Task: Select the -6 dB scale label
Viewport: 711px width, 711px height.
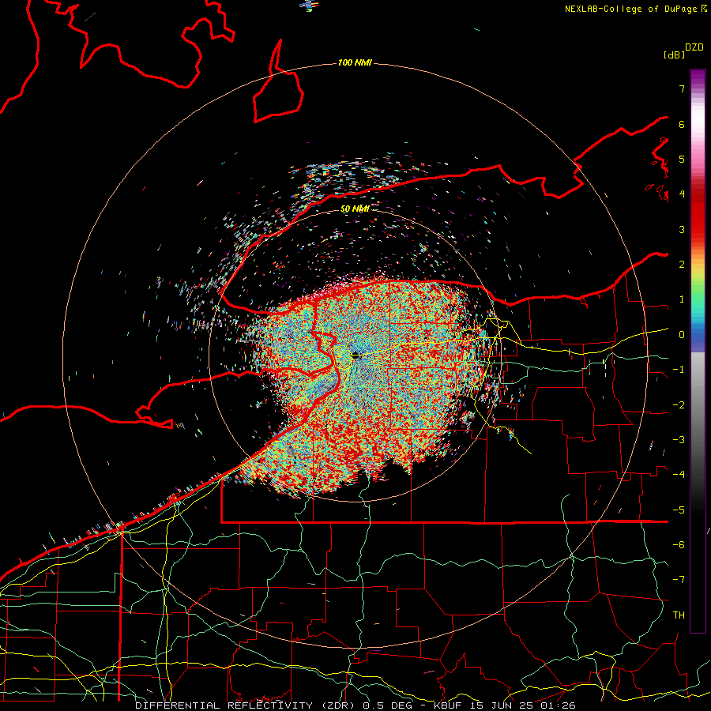Action: (679, 545)
